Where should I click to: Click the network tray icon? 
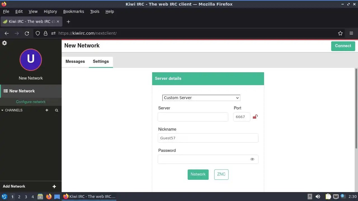(x=336, y=197)
